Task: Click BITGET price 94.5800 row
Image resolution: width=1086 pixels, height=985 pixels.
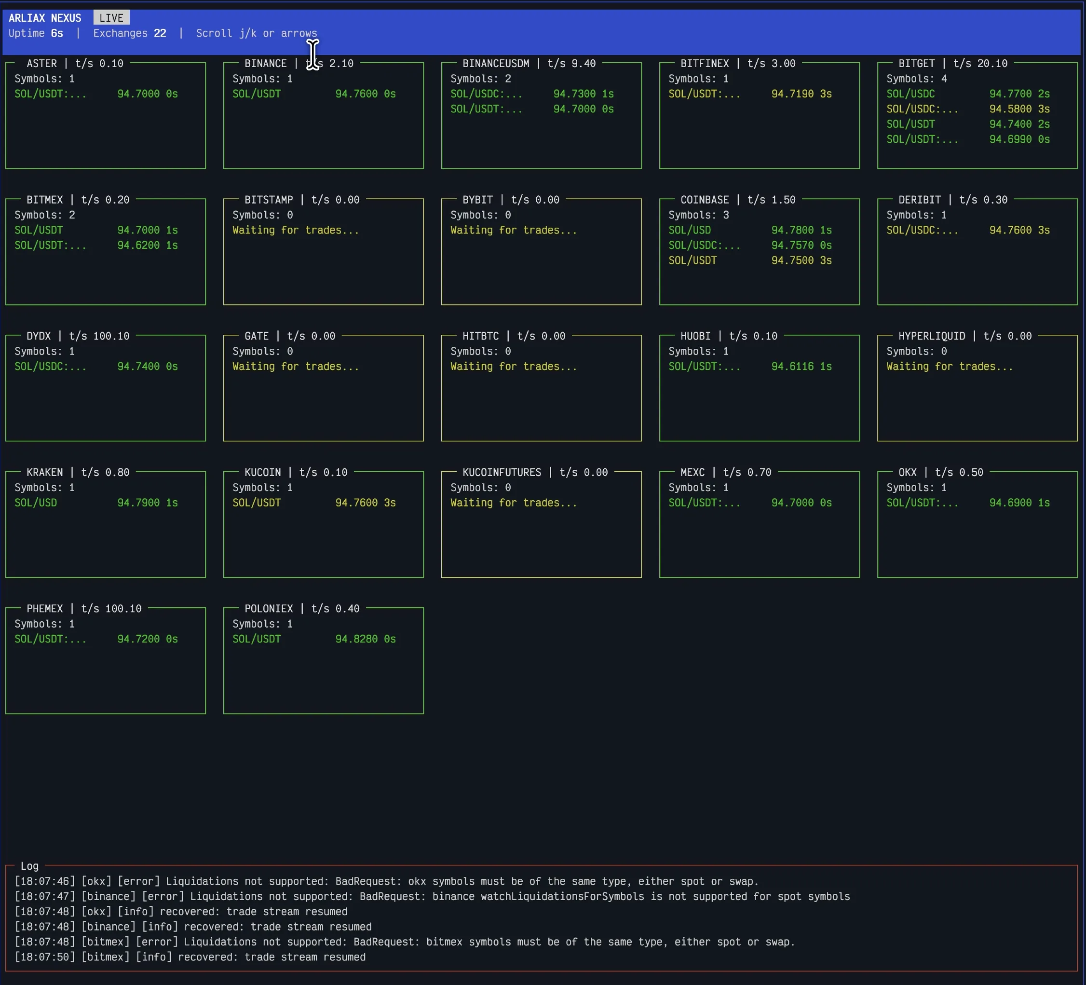Action: click(x=968, y=109)
